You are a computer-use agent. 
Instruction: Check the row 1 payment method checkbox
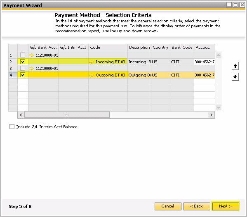23,55
